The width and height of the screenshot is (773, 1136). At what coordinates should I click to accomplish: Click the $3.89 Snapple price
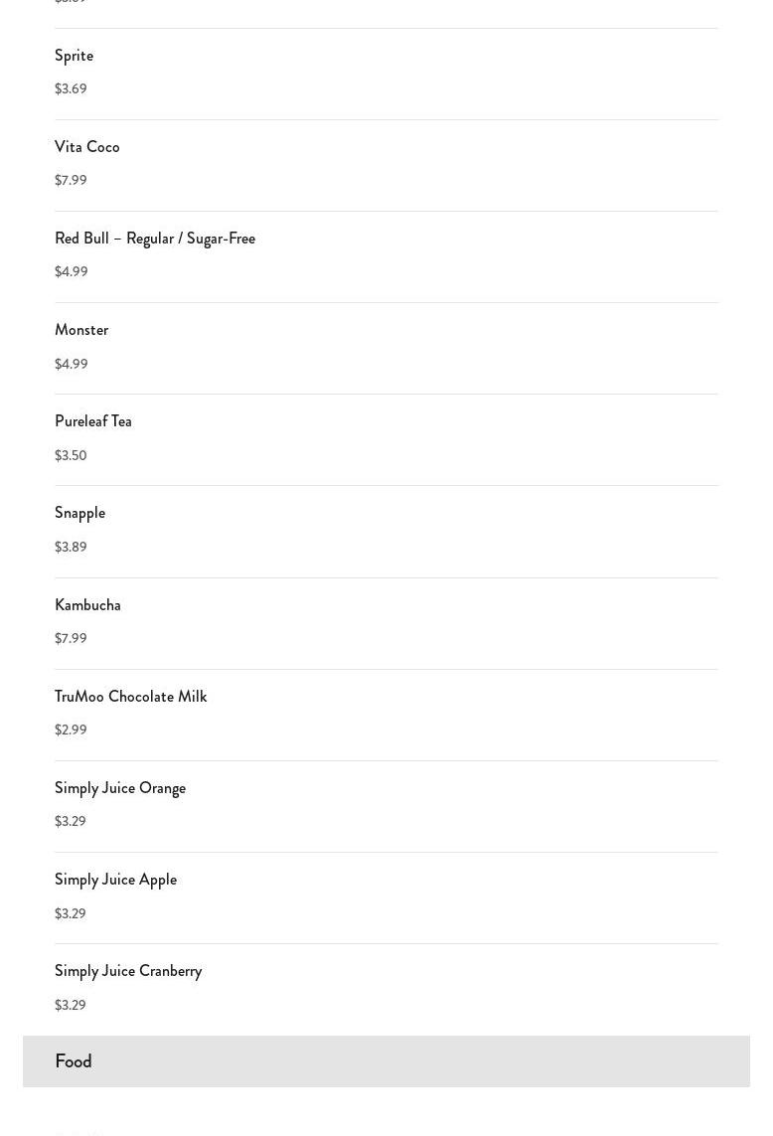(x=71, y=547)
